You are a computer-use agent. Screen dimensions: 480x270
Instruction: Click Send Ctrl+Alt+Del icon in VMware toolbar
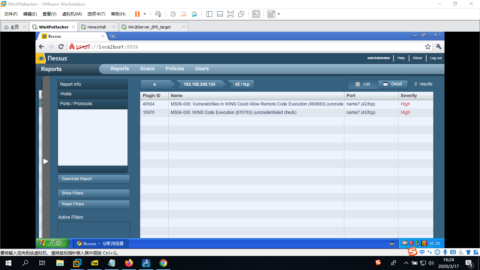point(158,14)
